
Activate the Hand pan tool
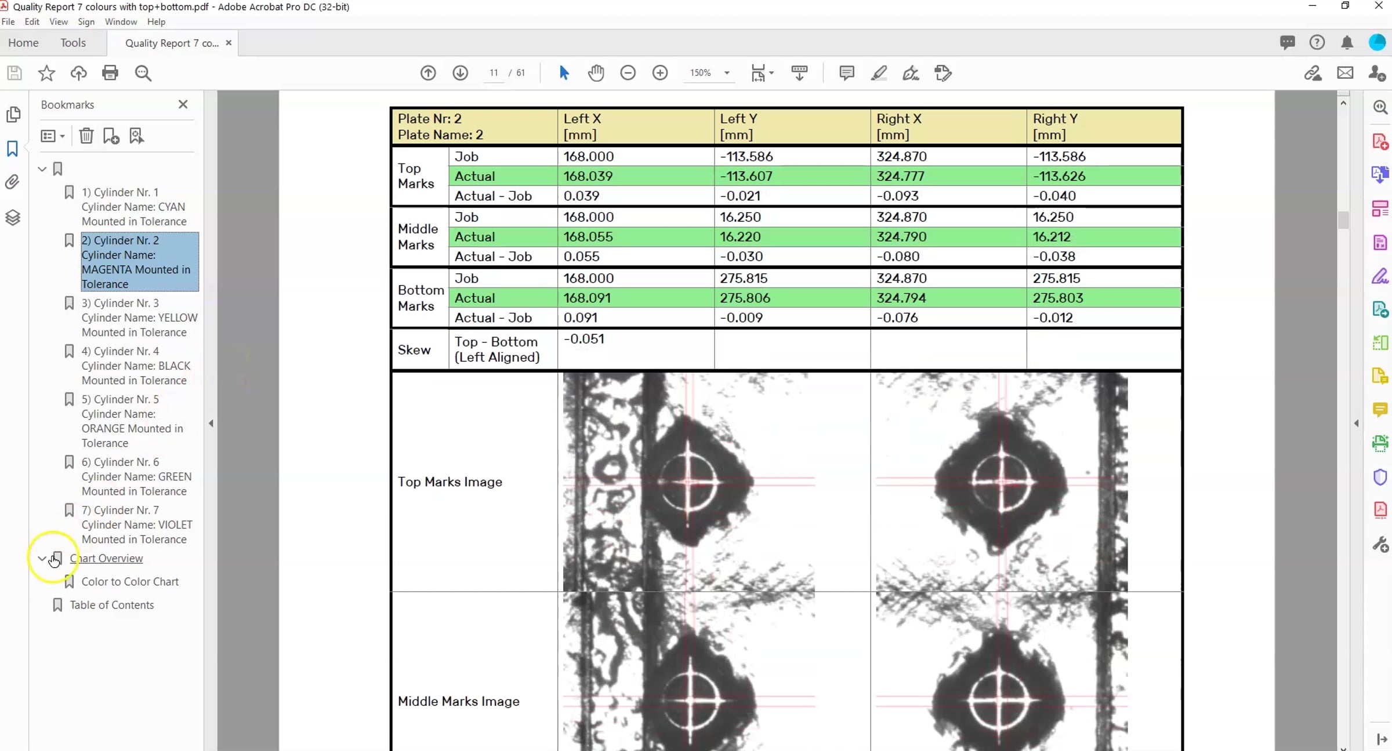tap(596, 73)
